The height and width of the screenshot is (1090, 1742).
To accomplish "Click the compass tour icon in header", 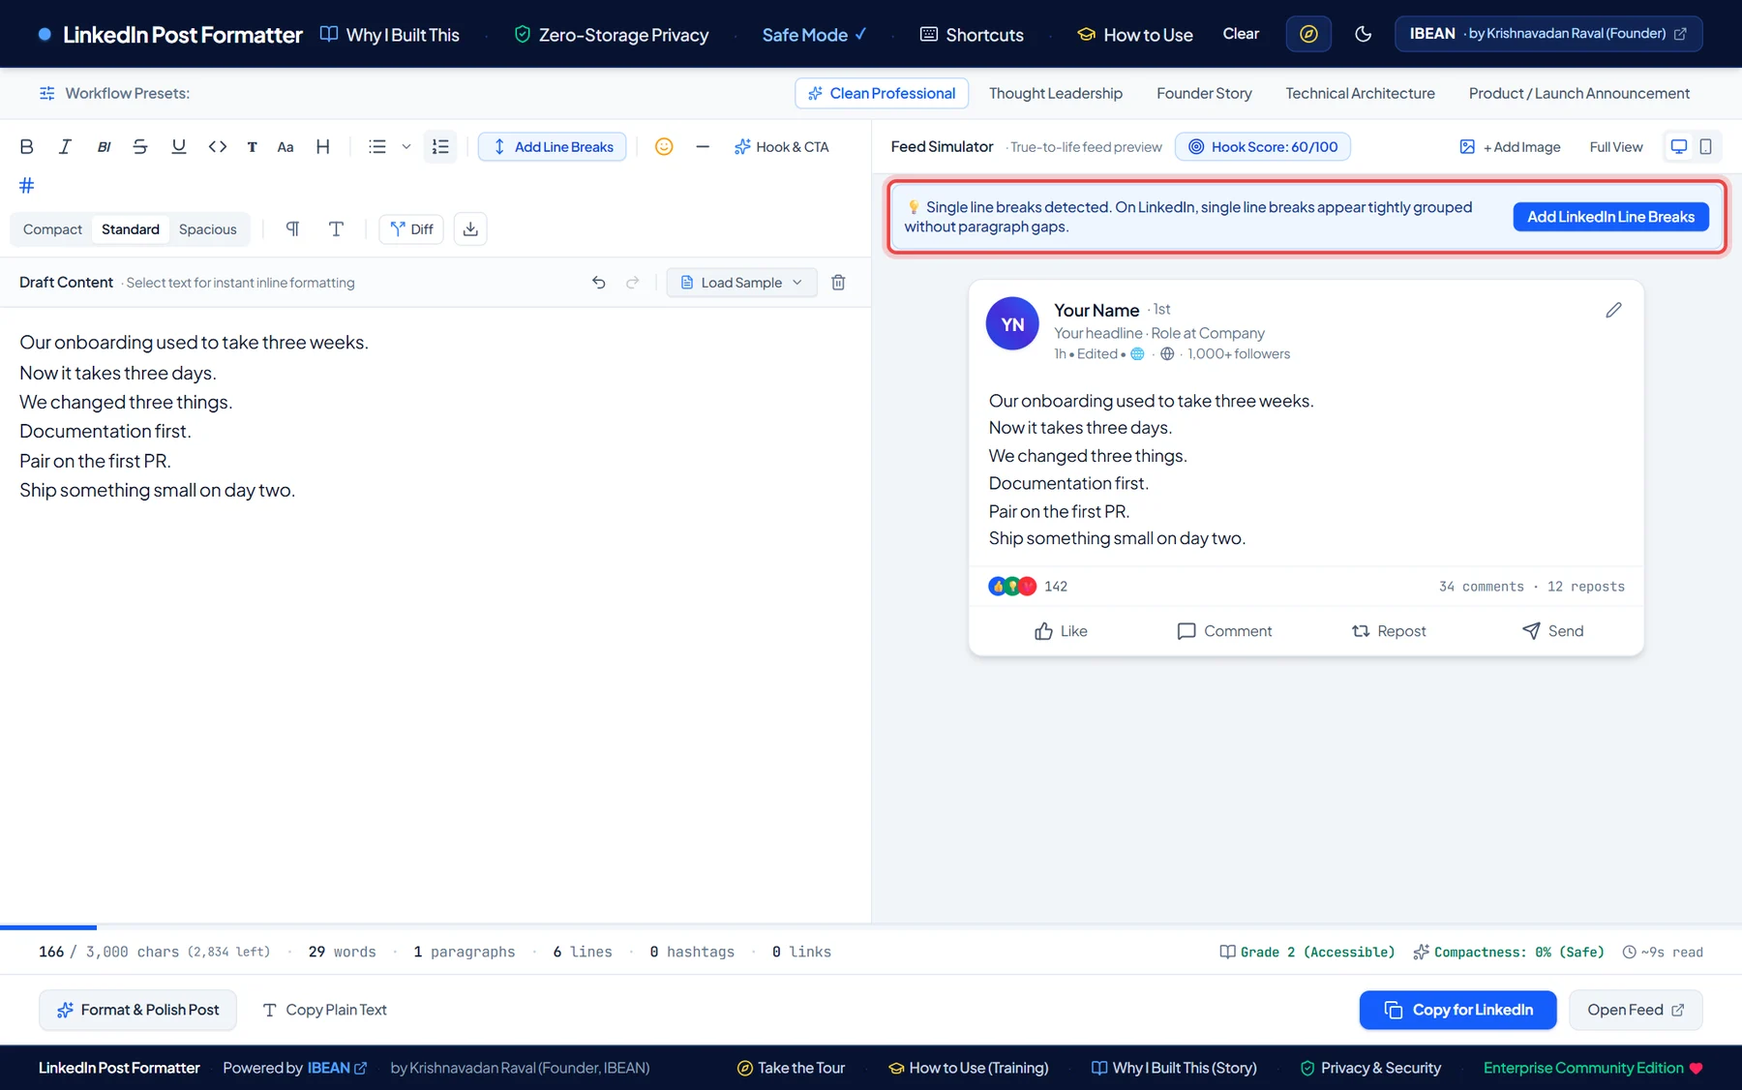I will 1308,34.
